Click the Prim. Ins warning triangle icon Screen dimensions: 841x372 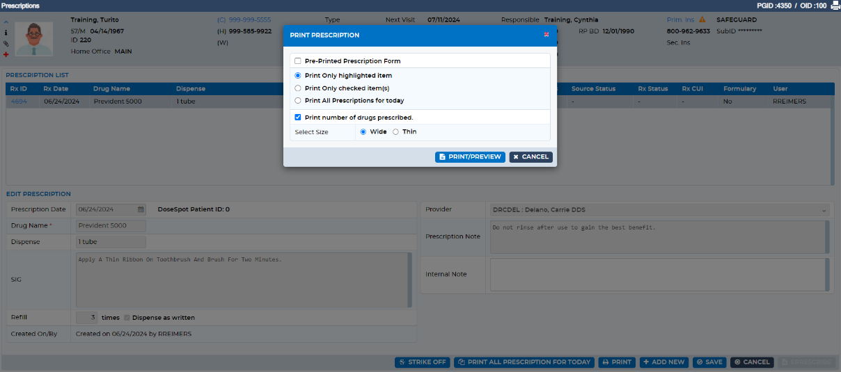pyautogui.click(x=702, y=19)
